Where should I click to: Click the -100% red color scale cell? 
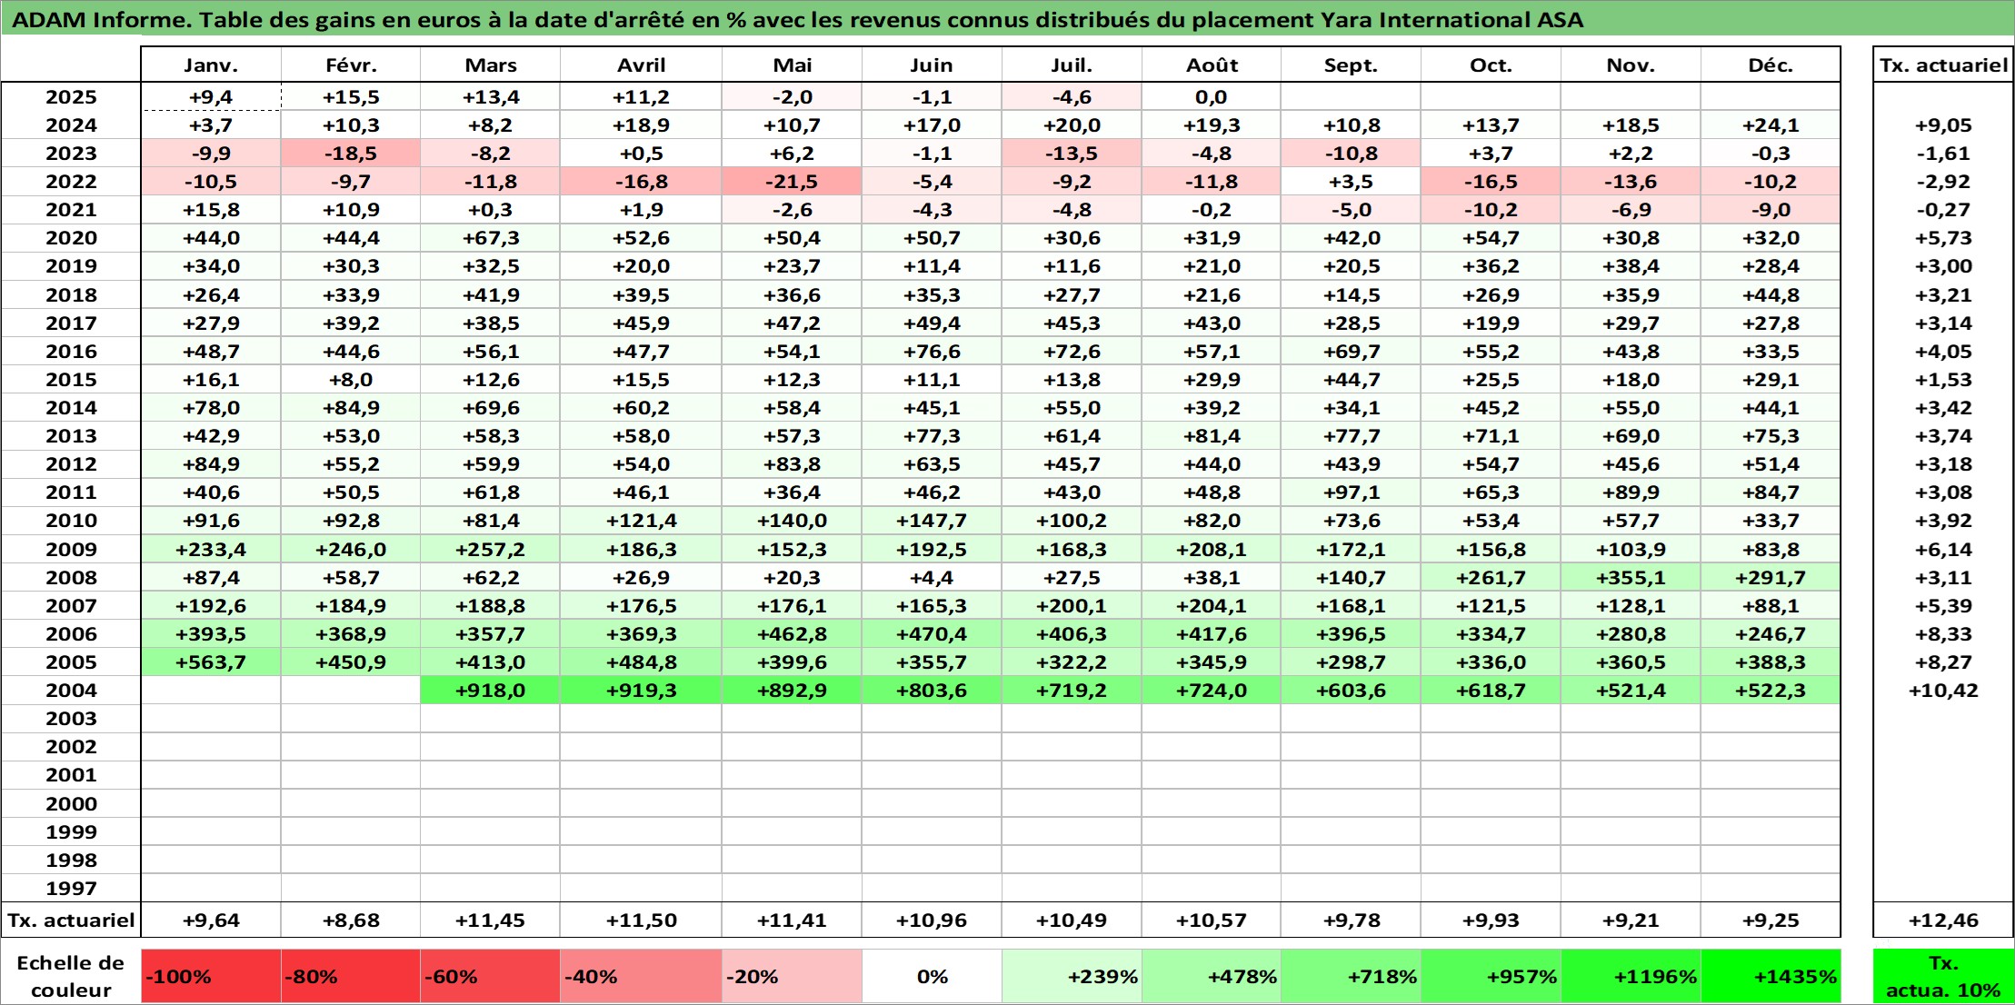[211, 977]
